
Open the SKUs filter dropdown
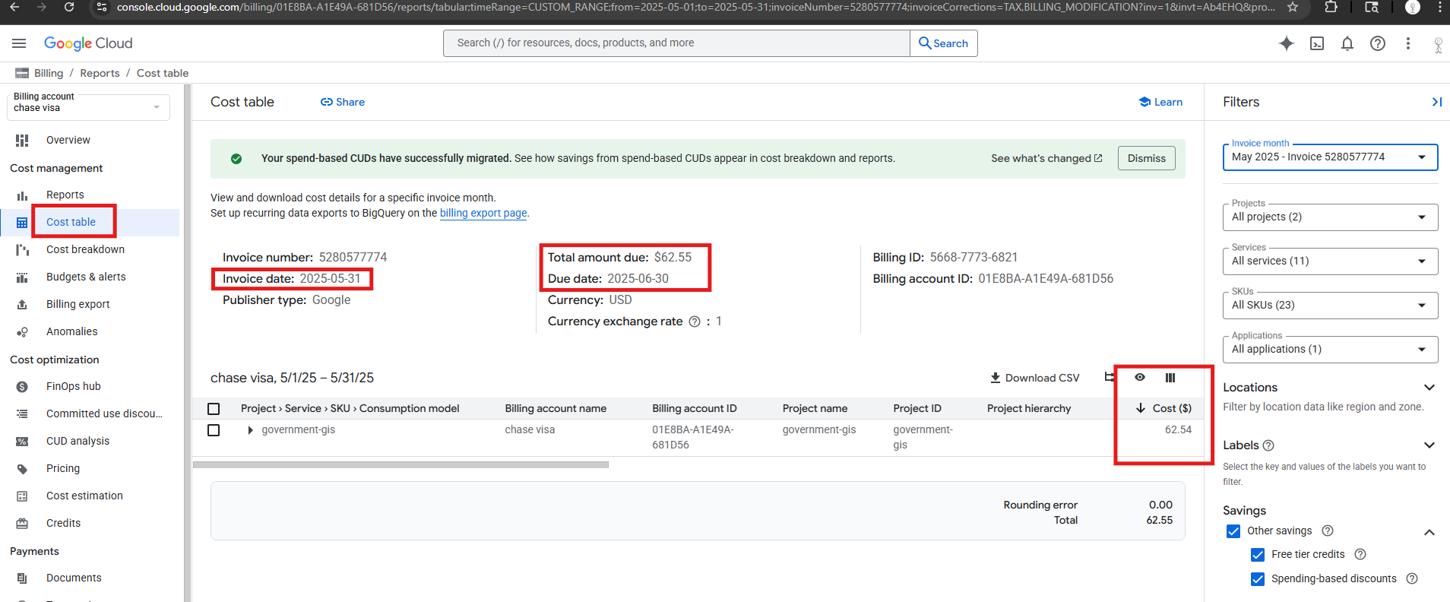[x=1330, y=306]
